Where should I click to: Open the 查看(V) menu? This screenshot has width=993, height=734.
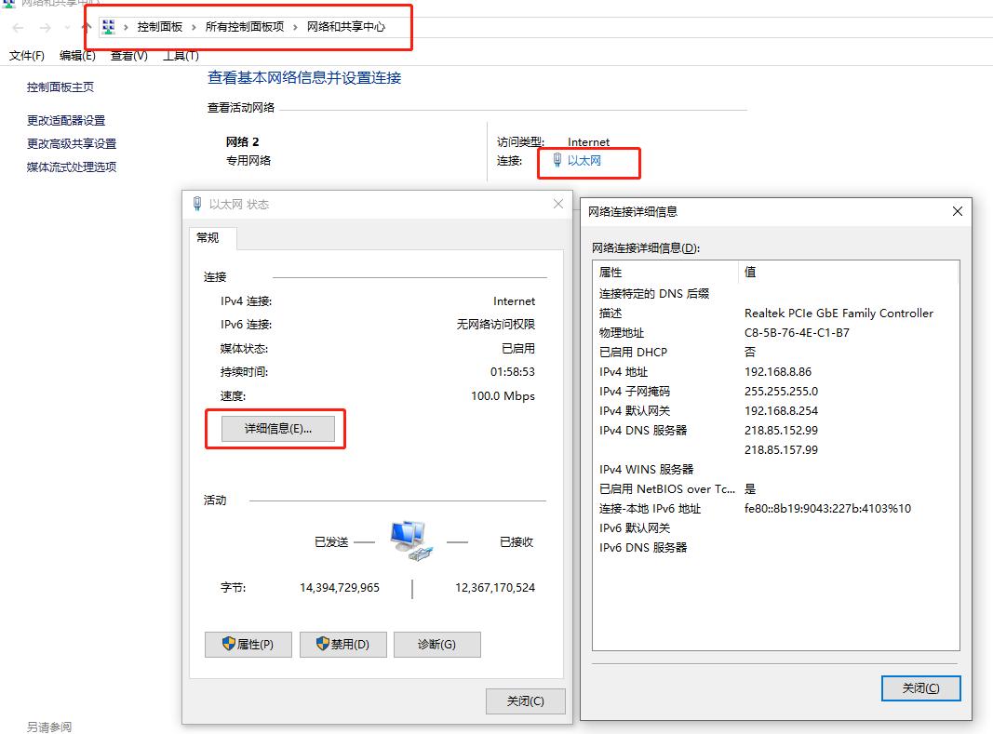coord(128,56)
